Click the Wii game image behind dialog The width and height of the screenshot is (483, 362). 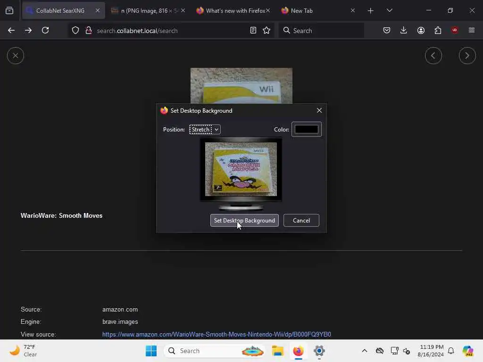[x=241, y=86]
